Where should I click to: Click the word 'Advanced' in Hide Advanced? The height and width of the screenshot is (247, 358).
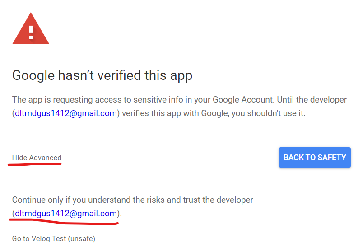[45, 158]
